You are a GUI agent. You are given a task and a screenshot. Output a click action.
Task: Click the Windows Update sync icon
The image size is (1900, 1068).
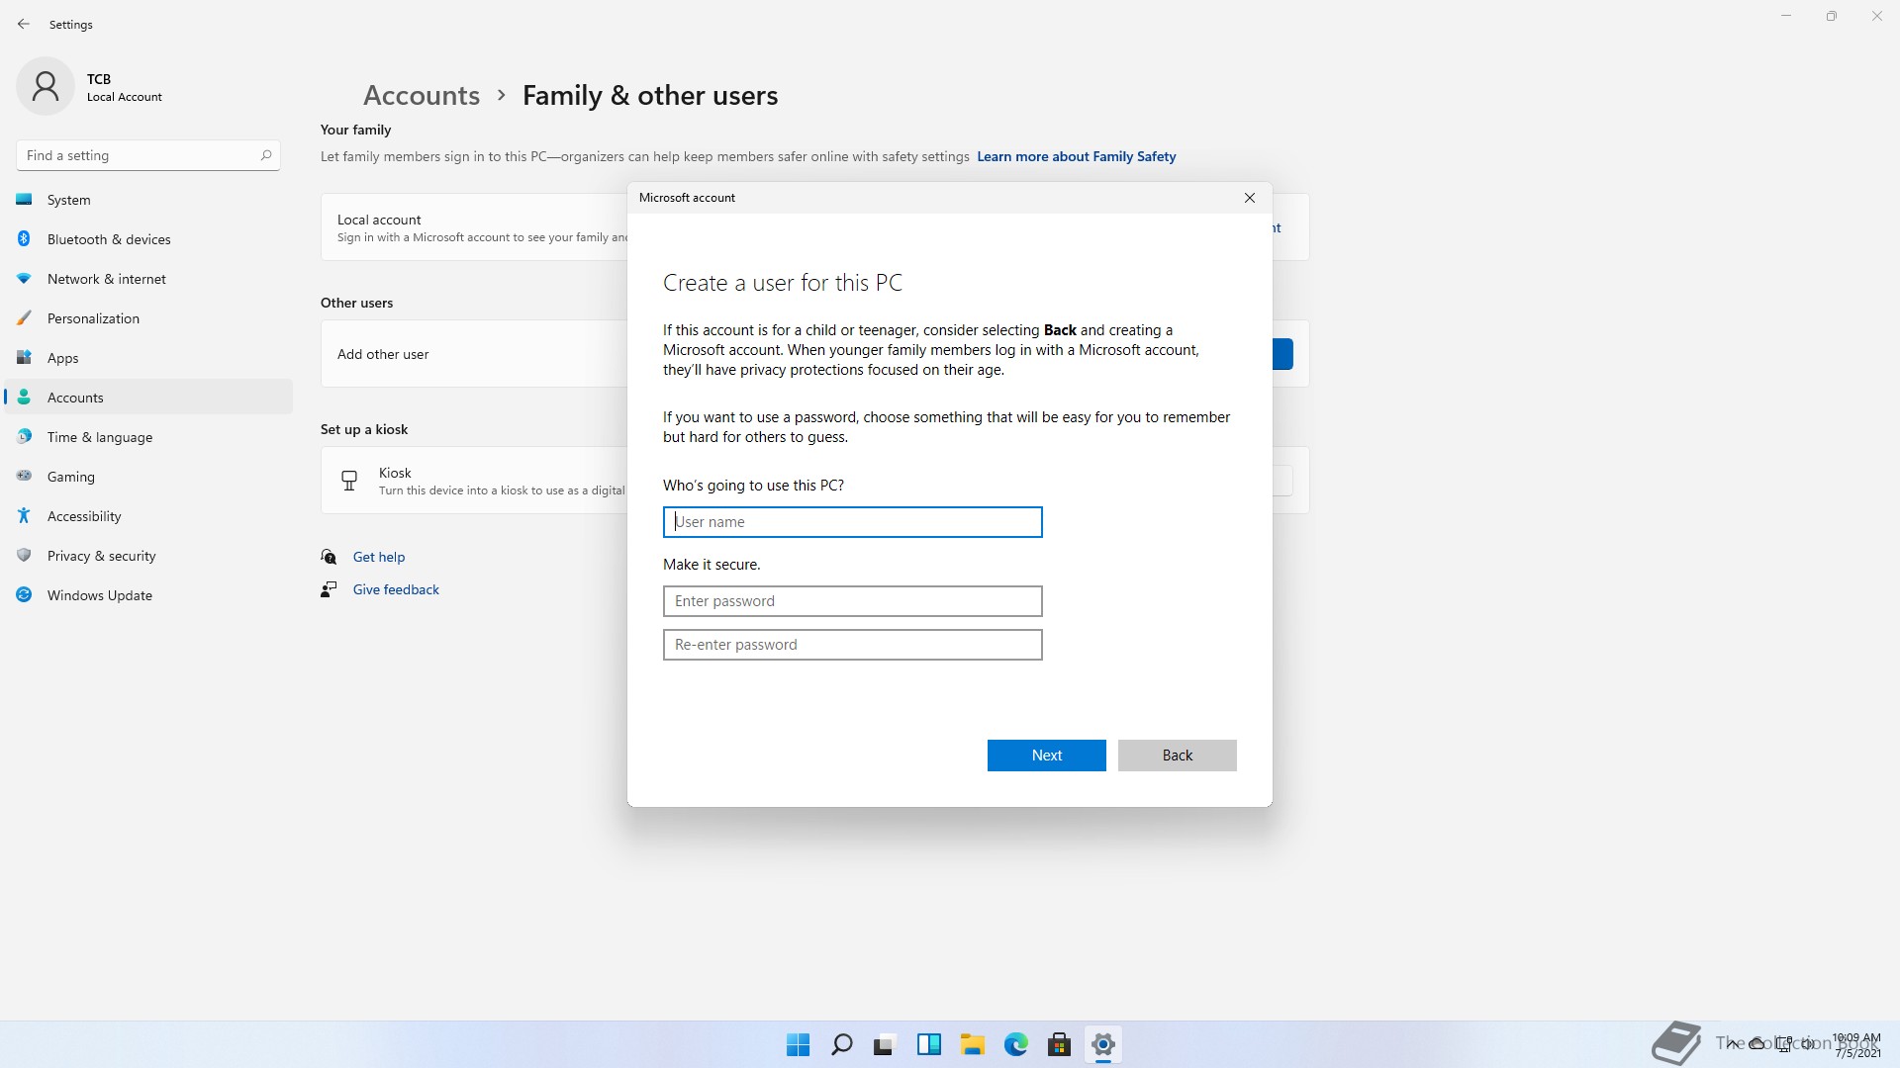24,595
